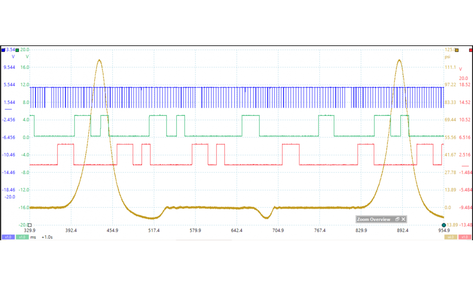The height and width of the screenshot is (286, 473).
Task: Click the white time ruler handle
Action: pos(29,225)
